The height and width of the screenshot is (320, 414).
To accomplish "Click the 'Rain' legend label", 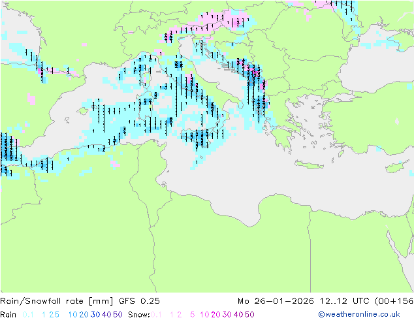I will tap(8, 315).
